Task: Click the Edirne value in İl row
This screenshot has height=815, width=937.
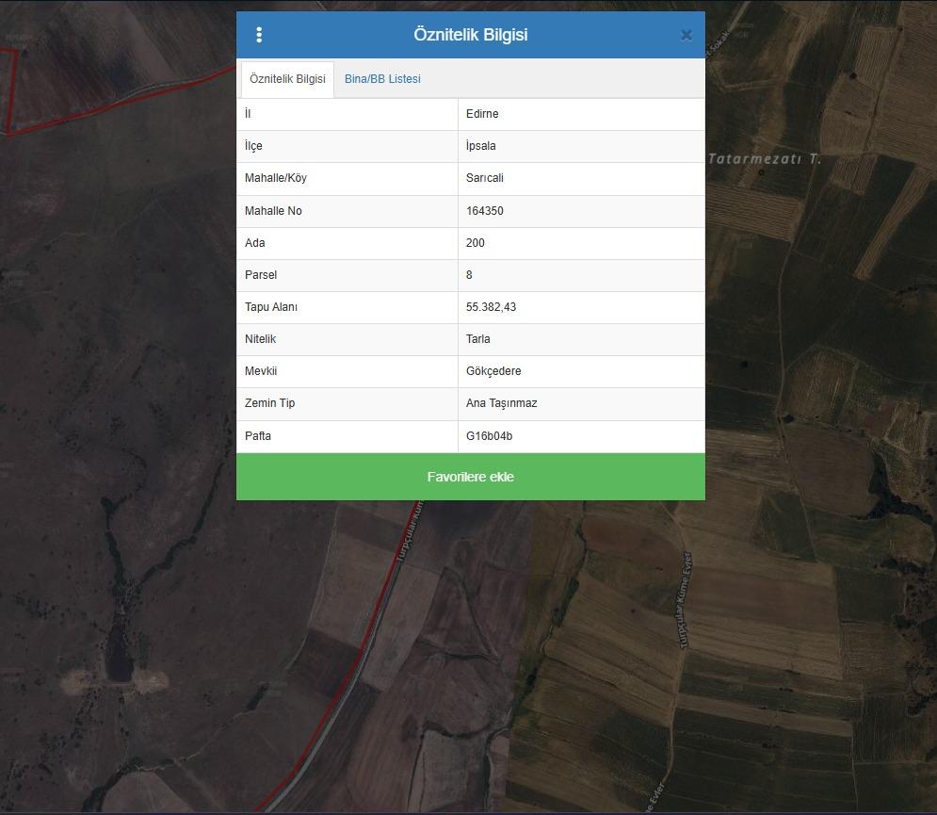Action: click(482, 114)
